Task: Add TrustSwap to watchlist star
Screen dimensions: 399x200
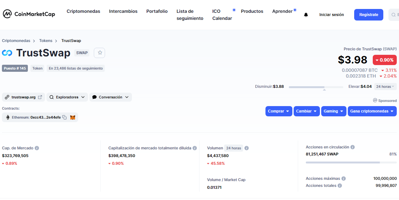Action: click(100, 53)
